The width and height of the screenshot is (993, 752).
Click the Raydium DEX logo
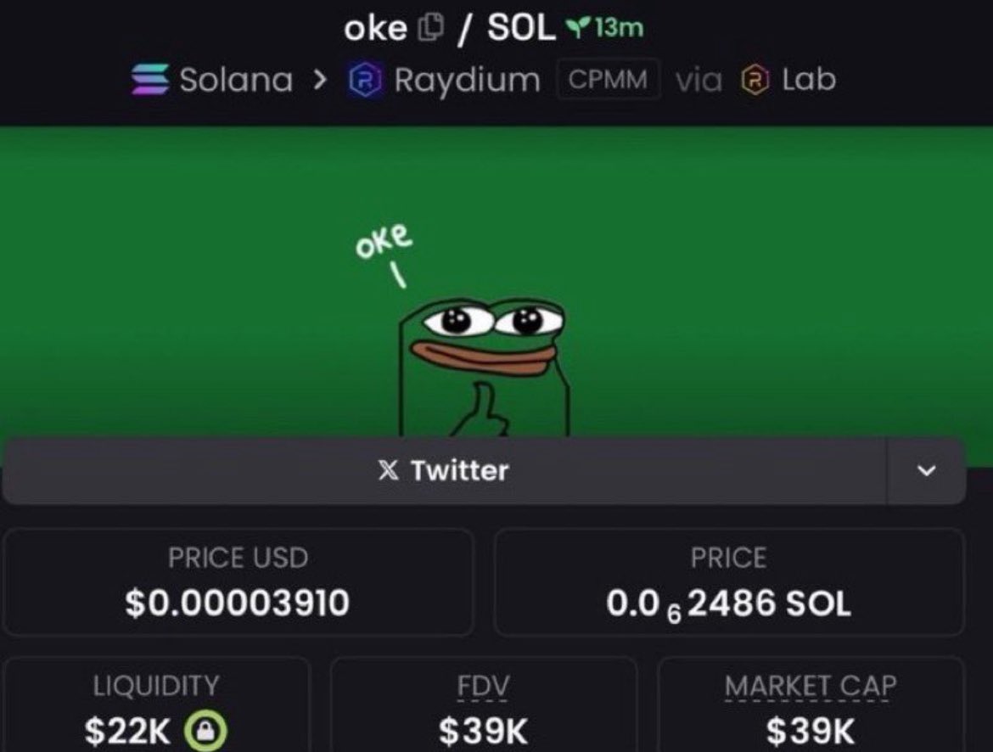pyautogui.click(x=366, y=80)
